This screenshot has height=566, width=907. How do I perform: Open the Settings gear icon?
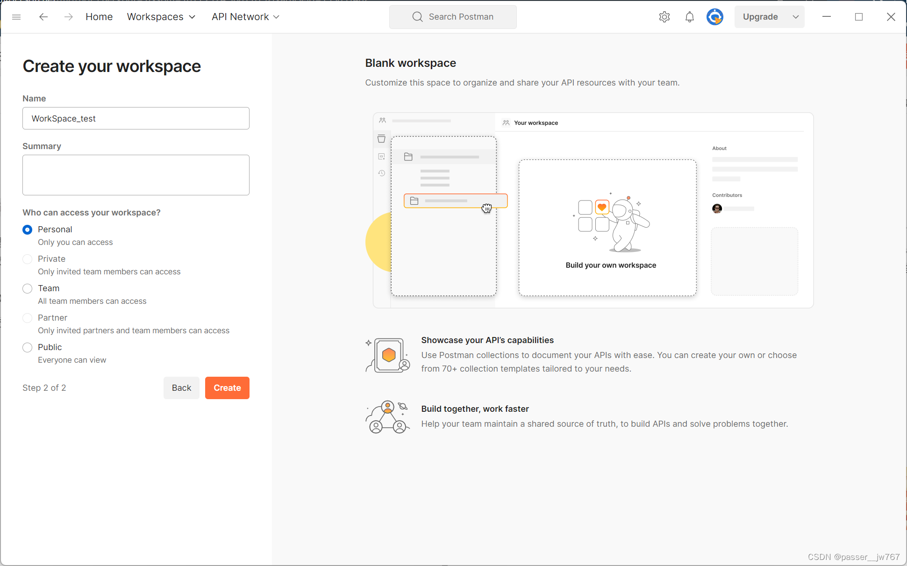tap(664, 16)
